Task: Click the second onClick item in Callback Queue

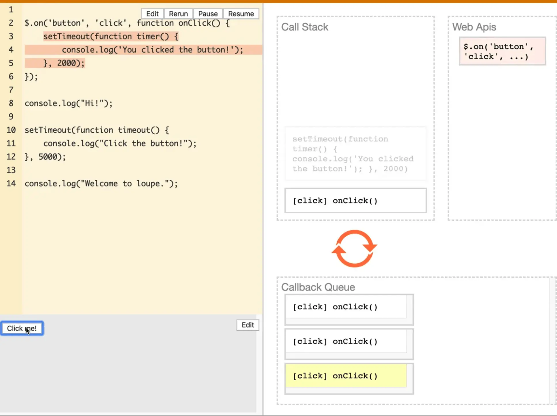Action: pos(346,341)
